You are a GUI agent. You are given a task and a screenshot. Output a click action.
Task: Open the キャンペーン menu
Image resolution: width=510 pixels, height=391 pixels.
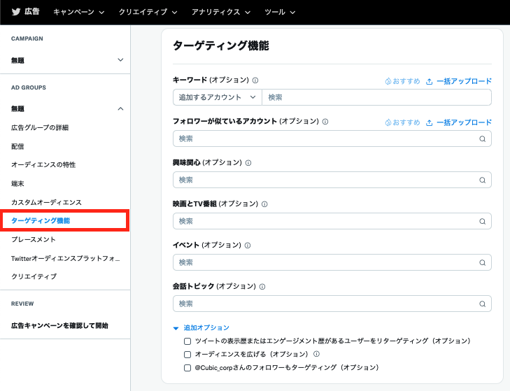(78, 12)
